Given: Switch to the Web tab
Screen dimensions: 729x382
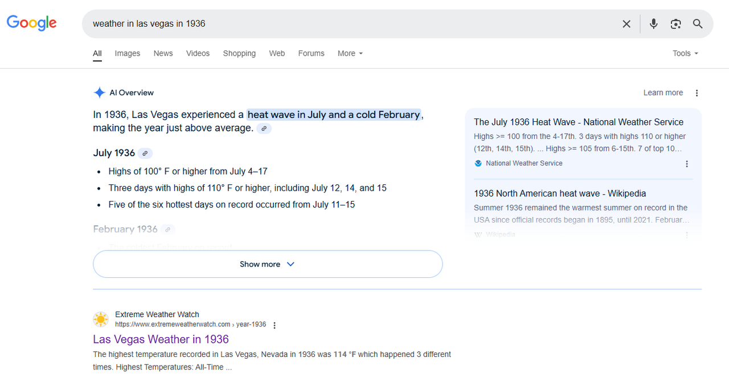Looking at the screenshot, I should (x=277, y=54).
